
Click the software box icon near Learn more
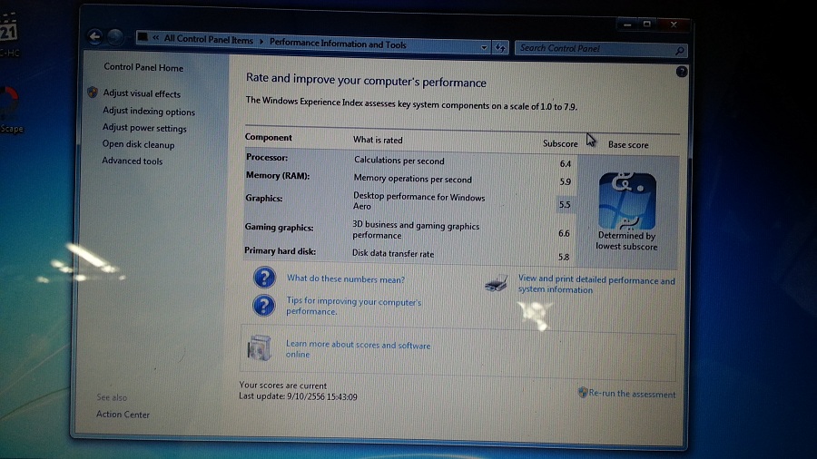pos(259,347)
